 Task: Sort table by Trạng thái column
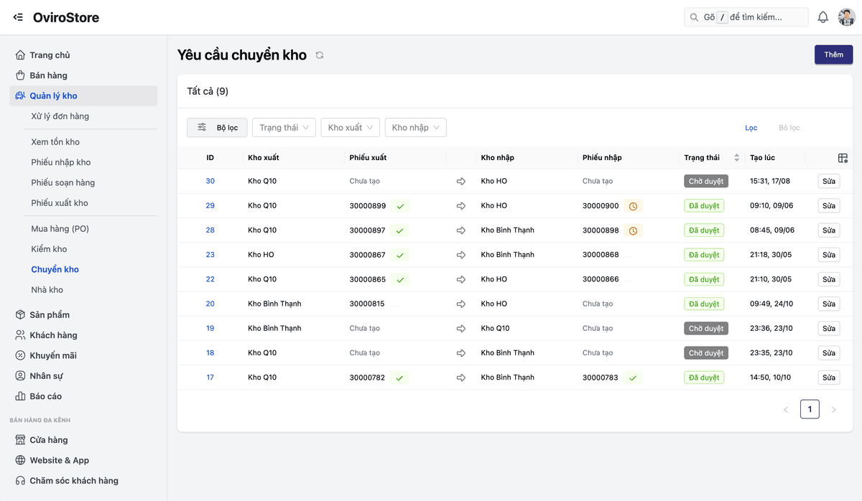pos(736,158)
